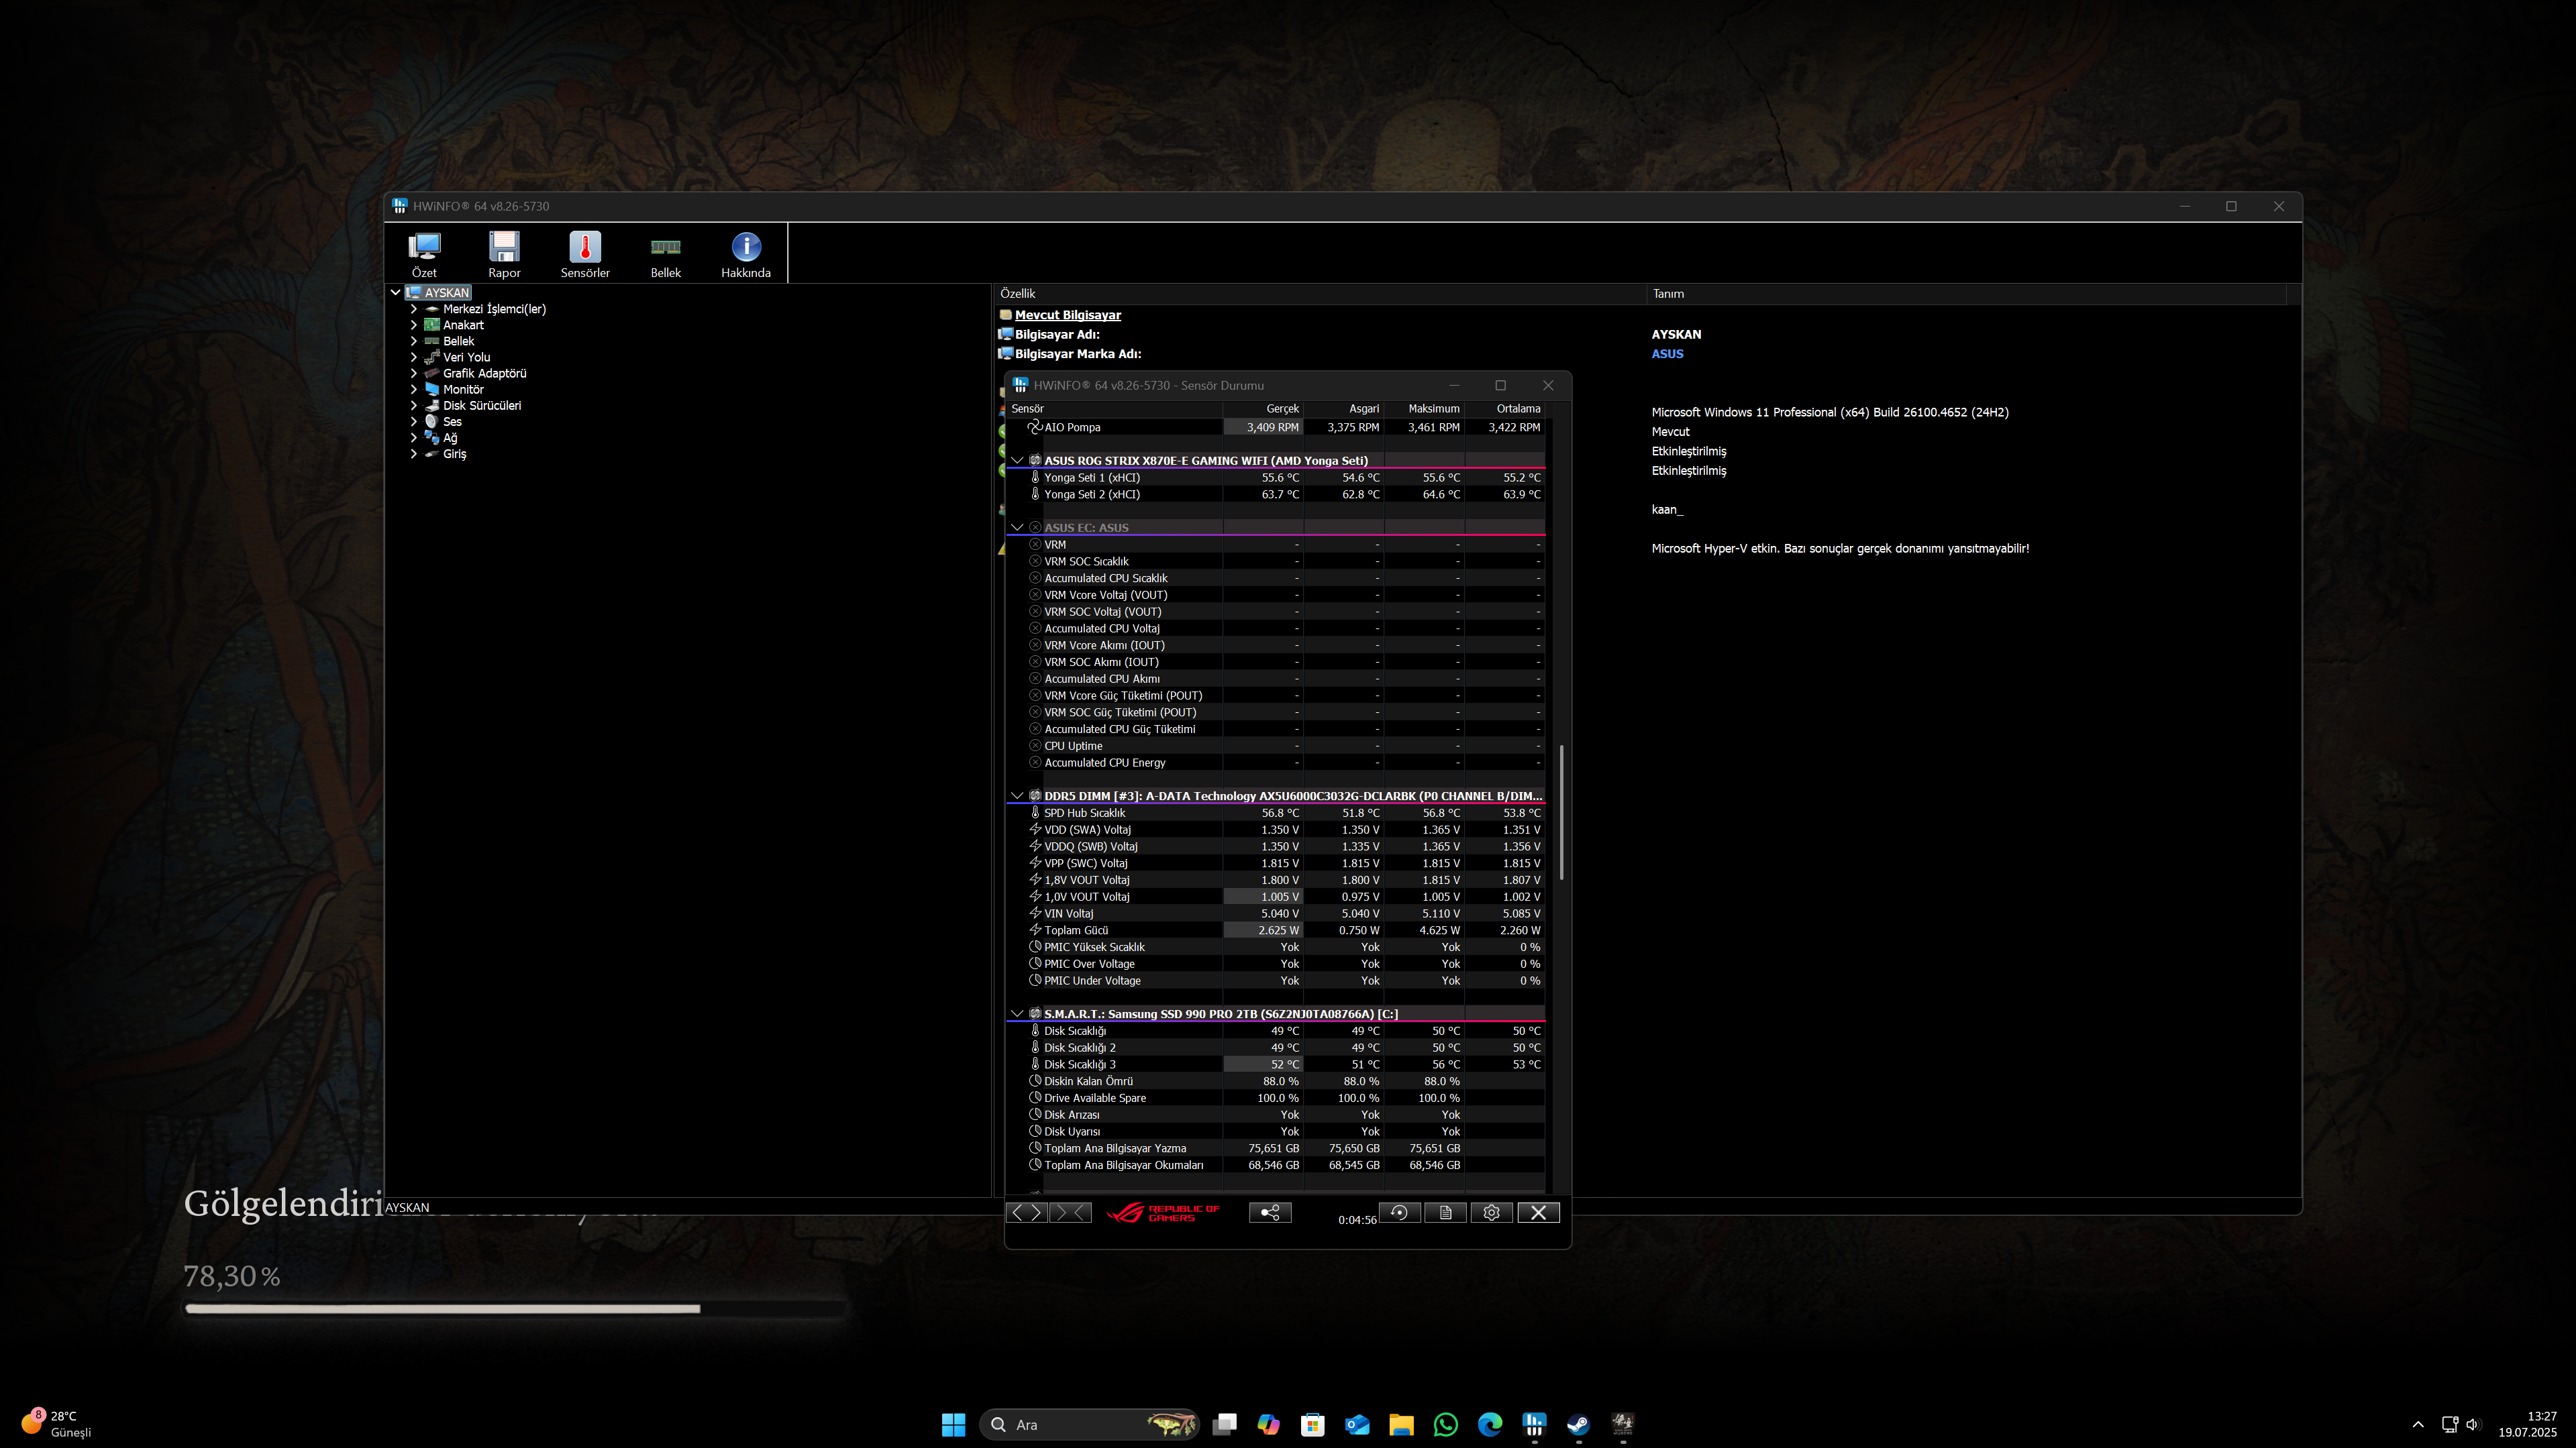Collapse ASUS ROG STRIX X870E-E sensor group
Screen dimensions: 2576x1448
point(1017,461)
